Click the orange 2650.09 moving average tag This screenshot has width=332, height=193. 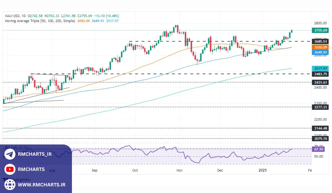click(320, 47)
